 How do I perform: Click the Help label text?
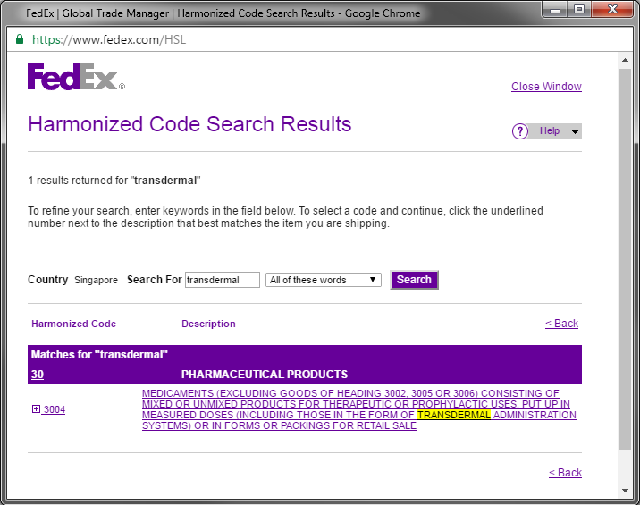click(550, 130)
